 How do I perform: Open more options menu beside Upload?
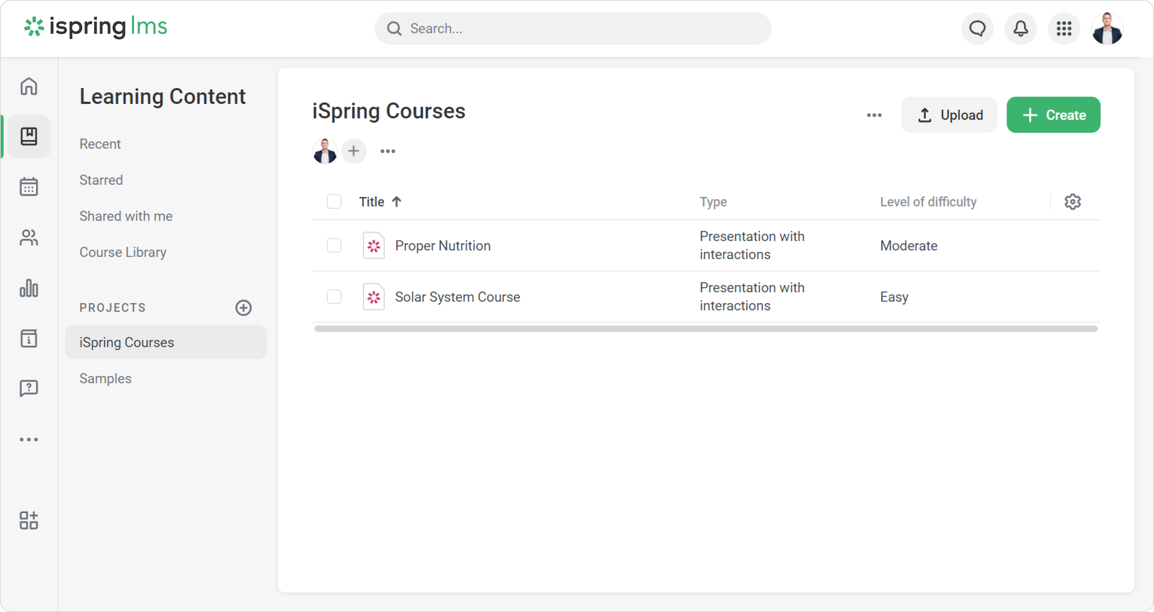[x=874, y=115]
